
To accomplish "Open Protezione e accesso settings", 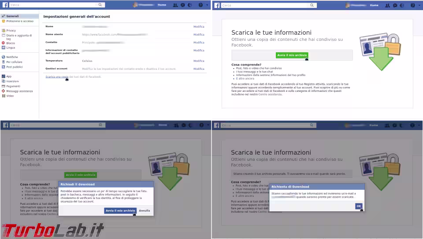I will 19,21.
